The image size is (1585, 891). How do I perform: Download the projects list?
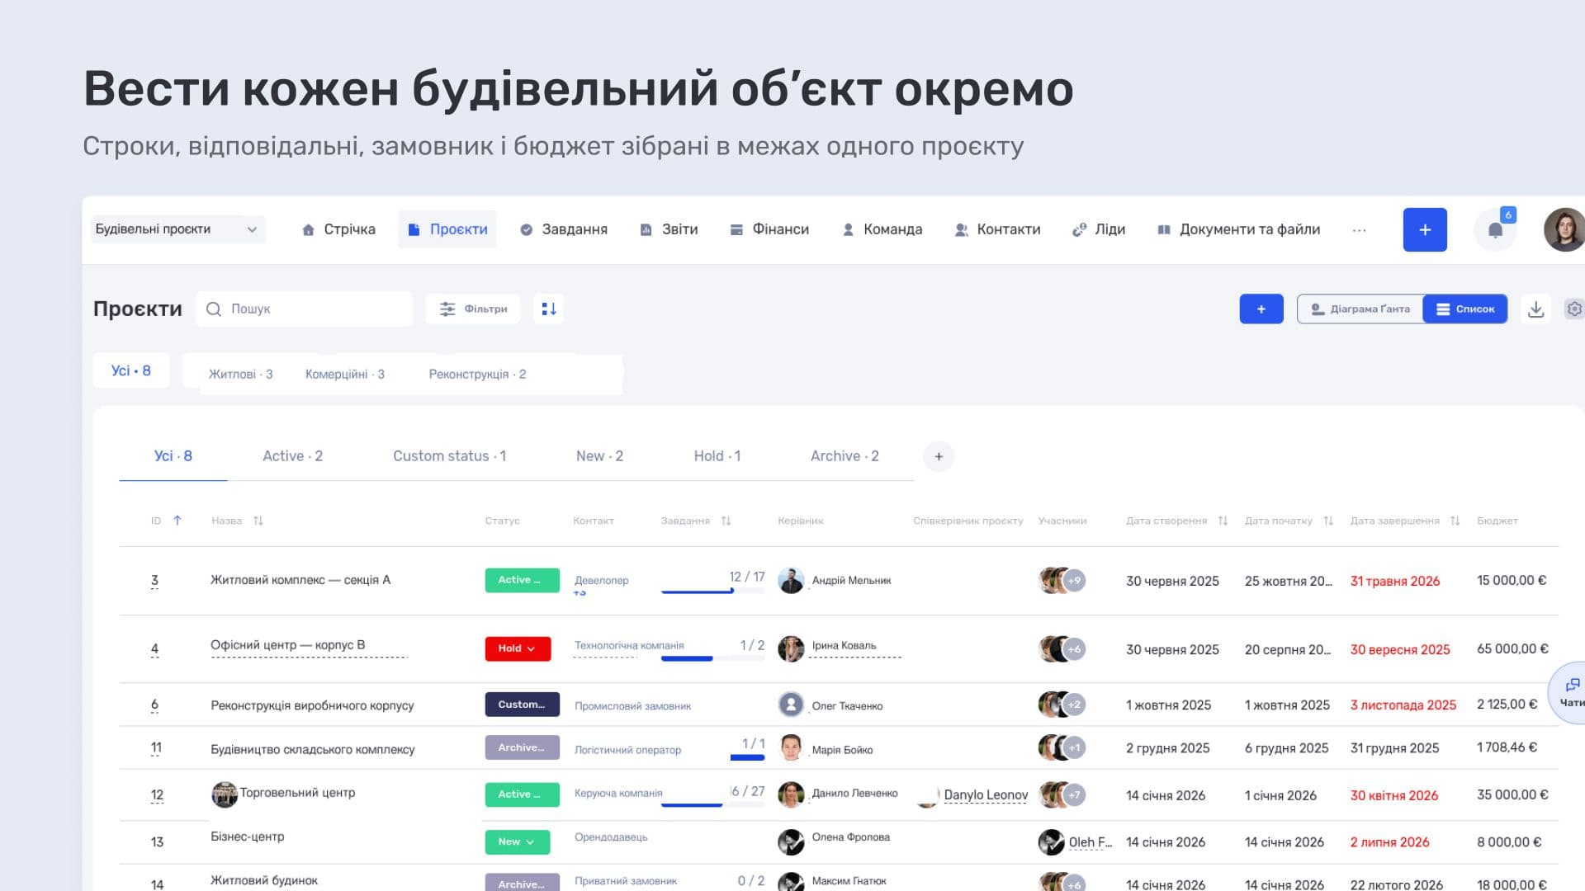[x=1535, y=309]
